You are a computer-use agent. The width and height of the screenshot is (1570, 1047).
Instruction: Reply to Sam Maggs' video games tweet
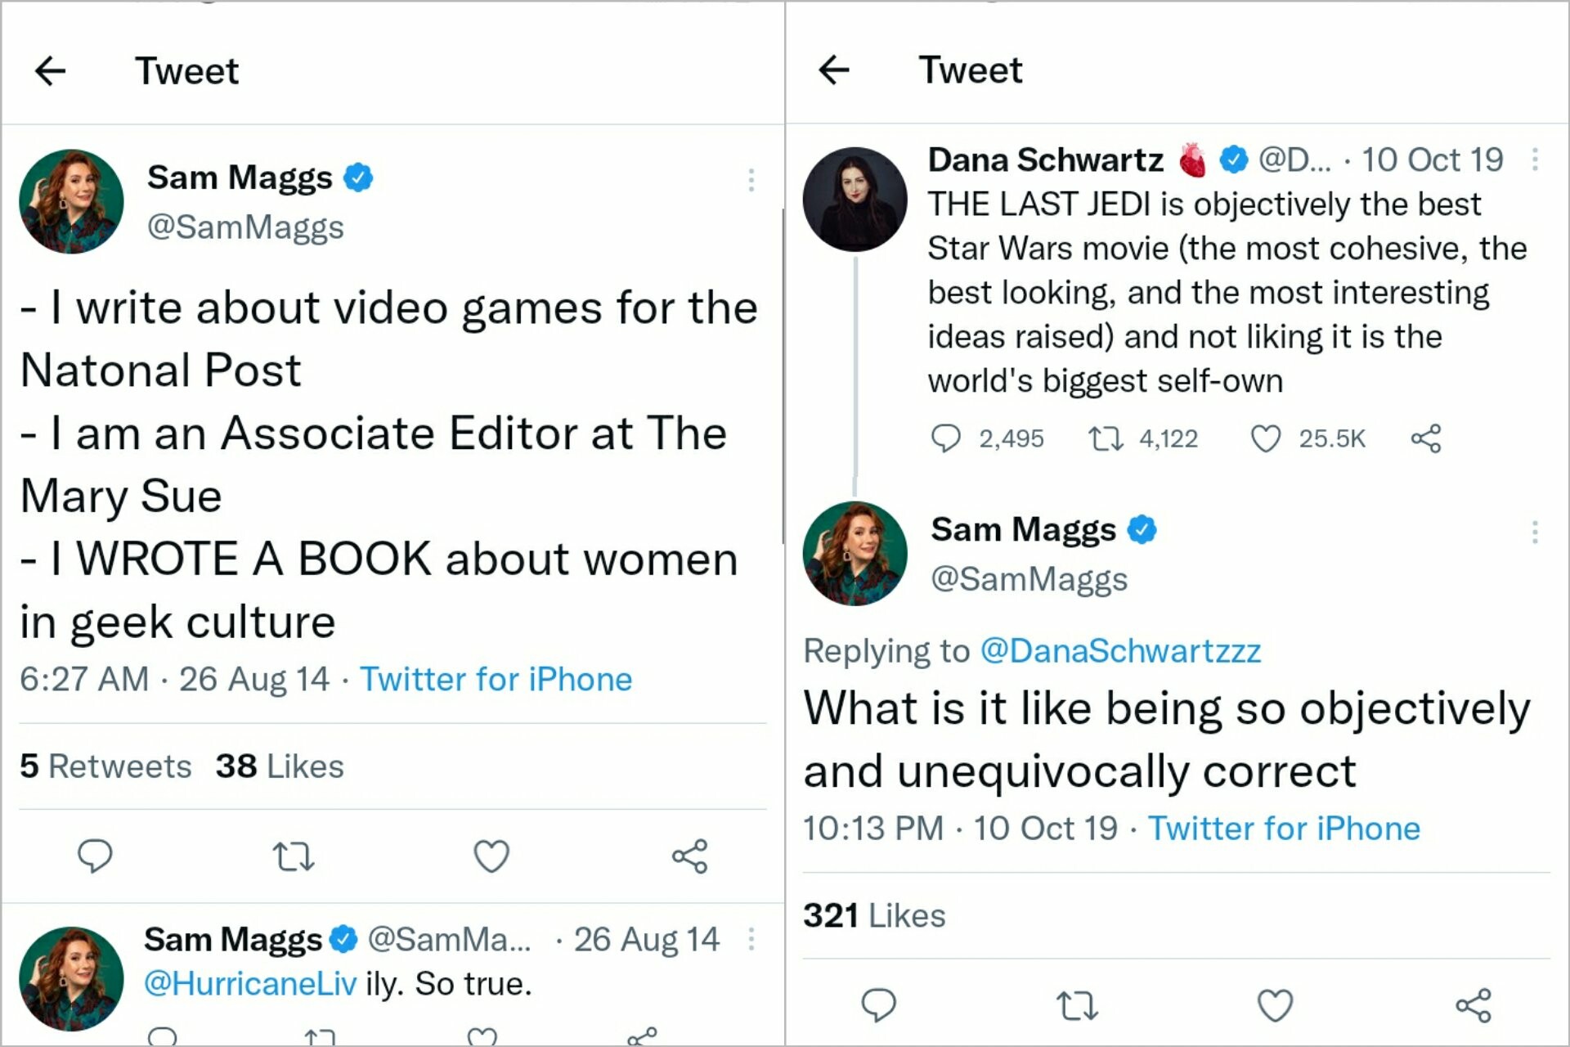coord(95,856)
